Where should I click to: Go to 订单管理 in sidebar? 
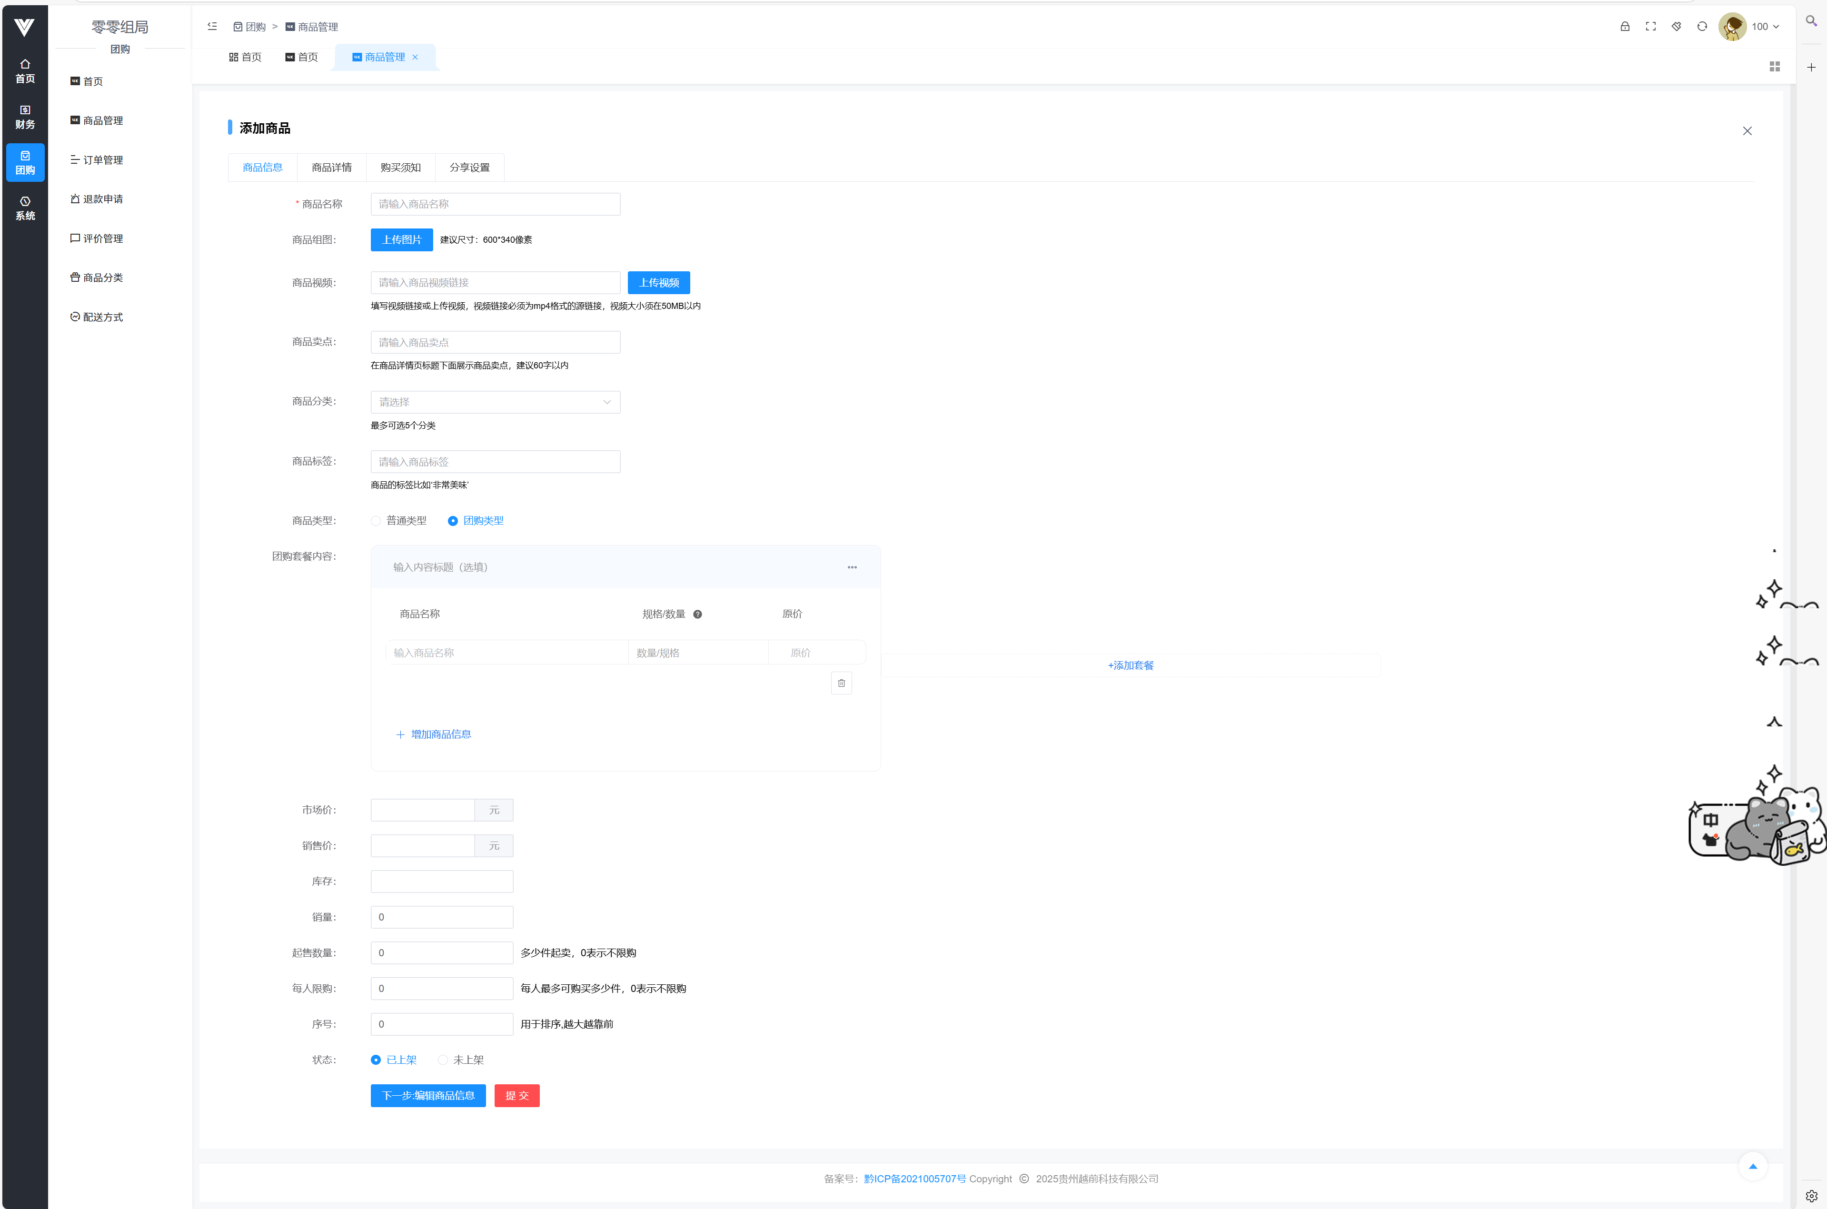point(102,160)
